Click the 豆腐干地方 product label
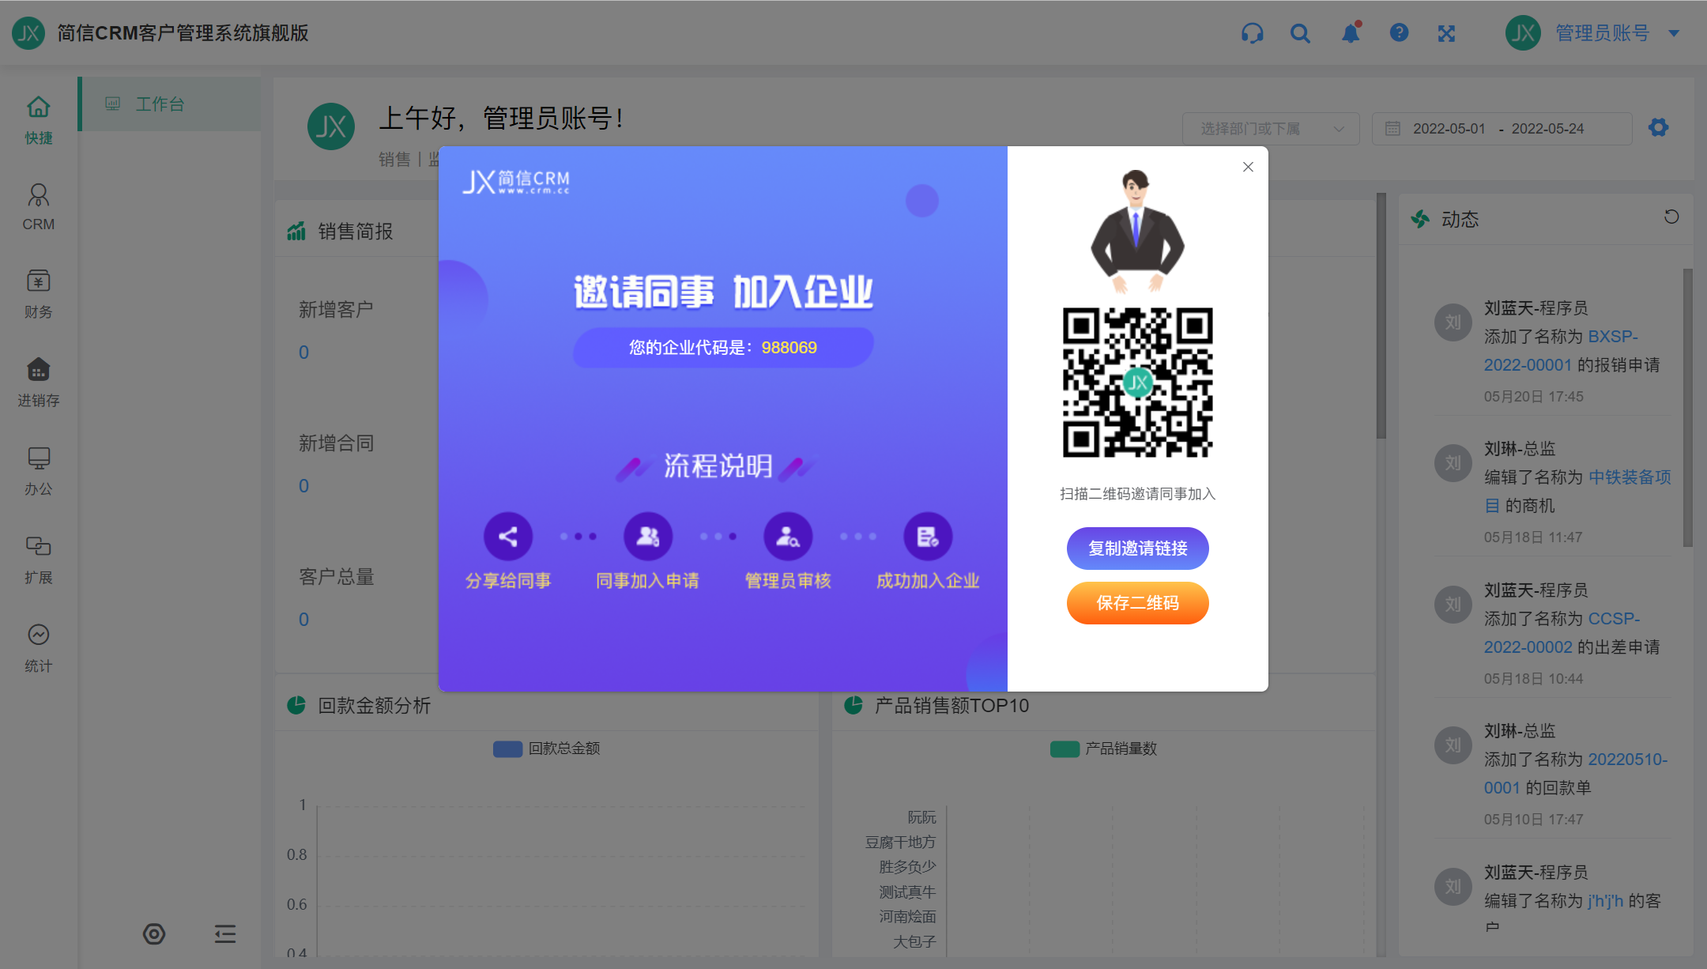The width and height of the screenshot is (1707, 969). coord(900,843)
